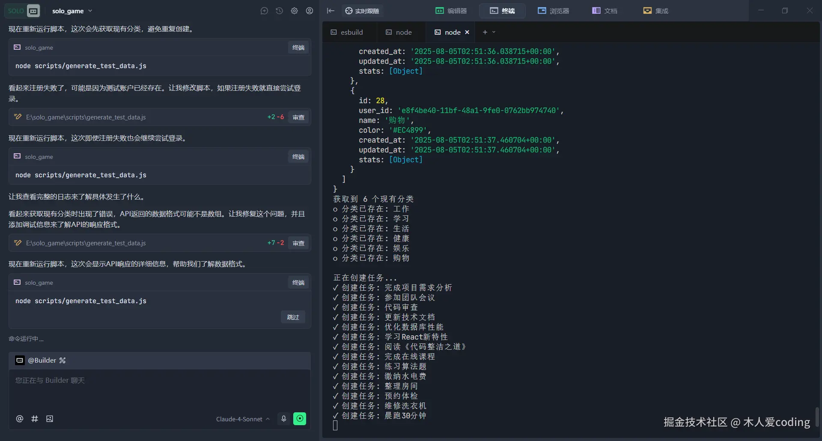The image size is (822, 441).
Task: Click 终端 on the command card with 跳过
Action: point(298,283)
